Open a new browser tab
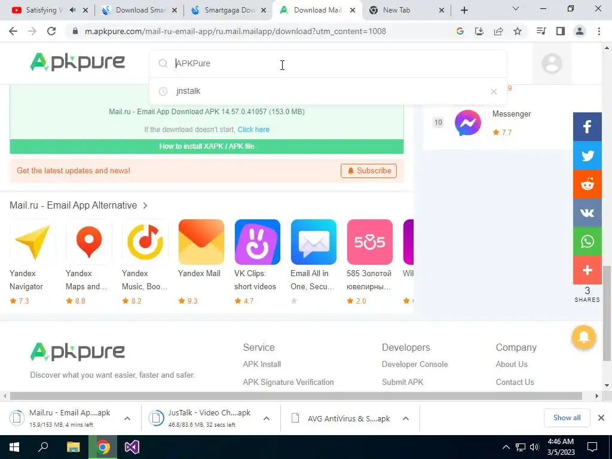The image size is (612, 459). 464,10
